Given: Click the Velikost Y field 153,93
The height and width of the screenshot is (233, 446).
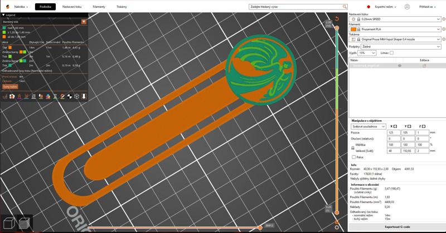Looking at the screenshot, I should pos(408,151).
